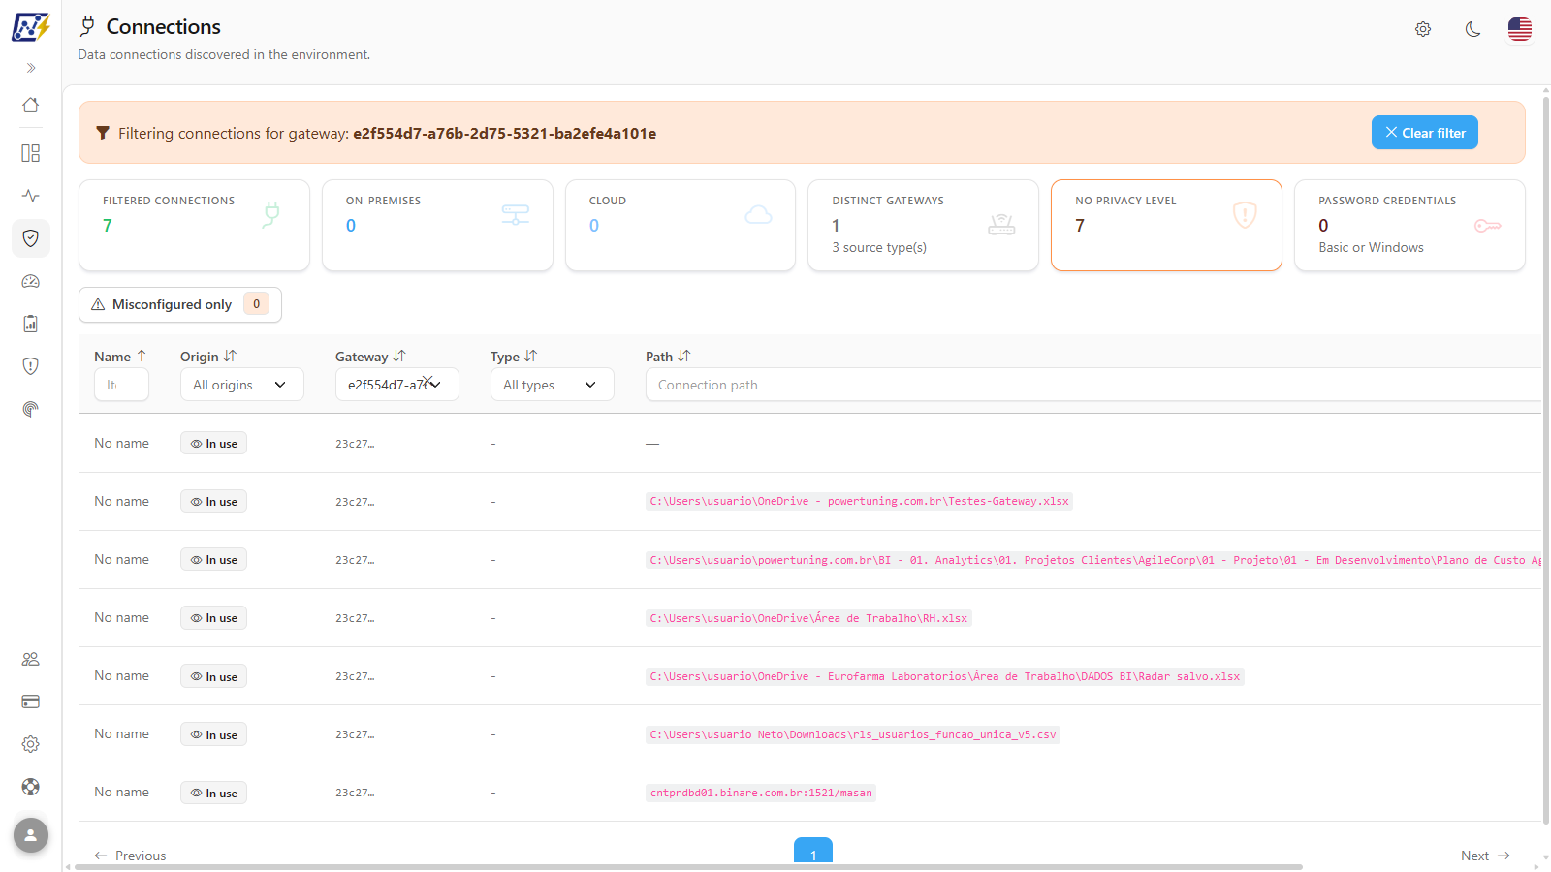
Task: Expand the sidebar with double chevron
Action: pyautogui.click(x=31, y=68)
